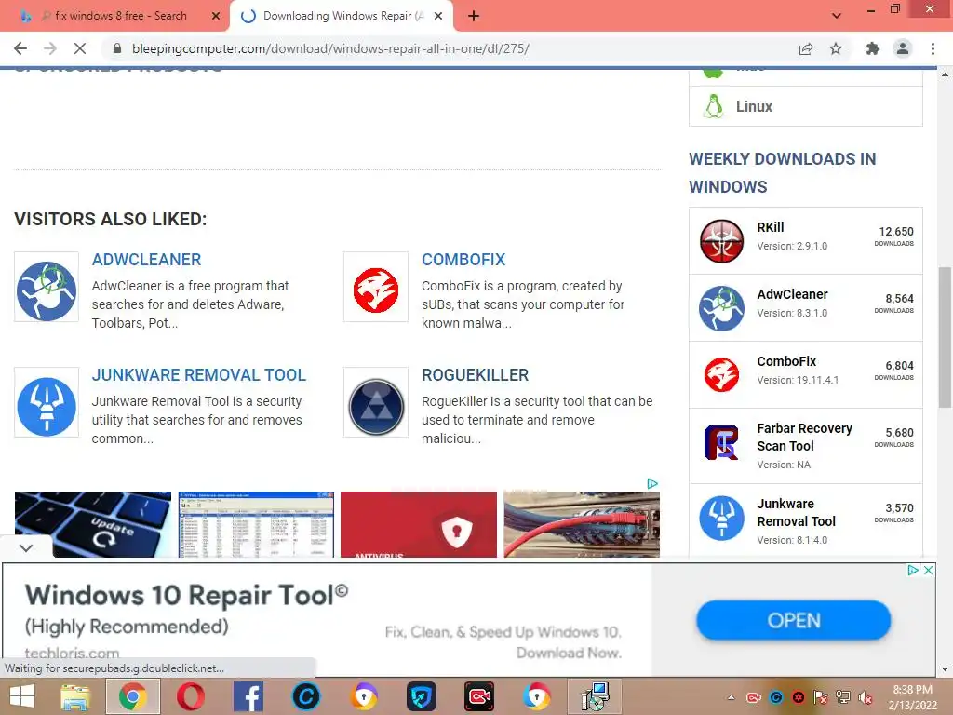Close the fix windows 8 free tab
This screenshot has width=953, height=715.
(x=216, y=16)
